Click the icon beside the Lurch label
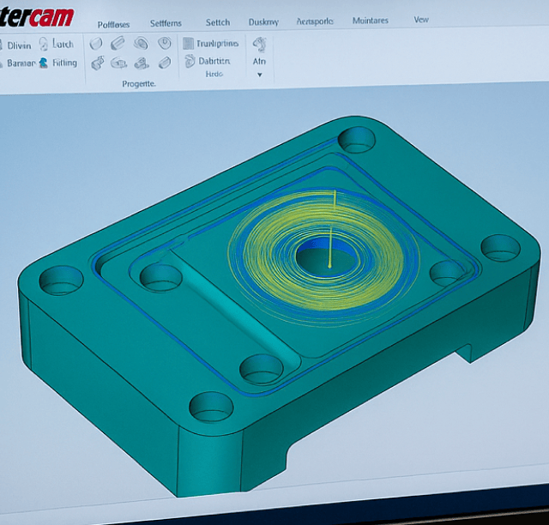This screenshot has height=525, width=549. [43, 44]
